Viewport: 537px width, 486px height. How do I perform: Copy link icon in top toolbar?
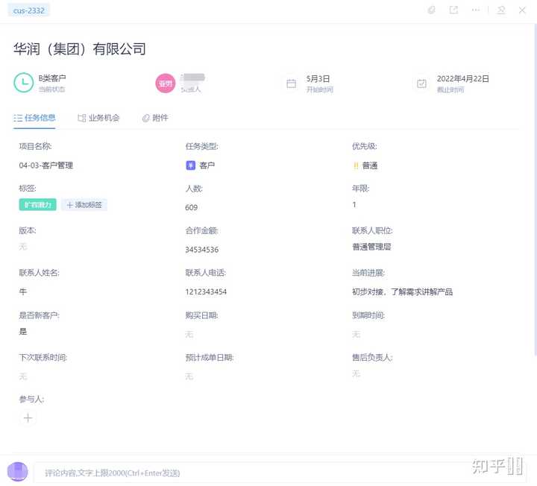click(x=432, y=10)
